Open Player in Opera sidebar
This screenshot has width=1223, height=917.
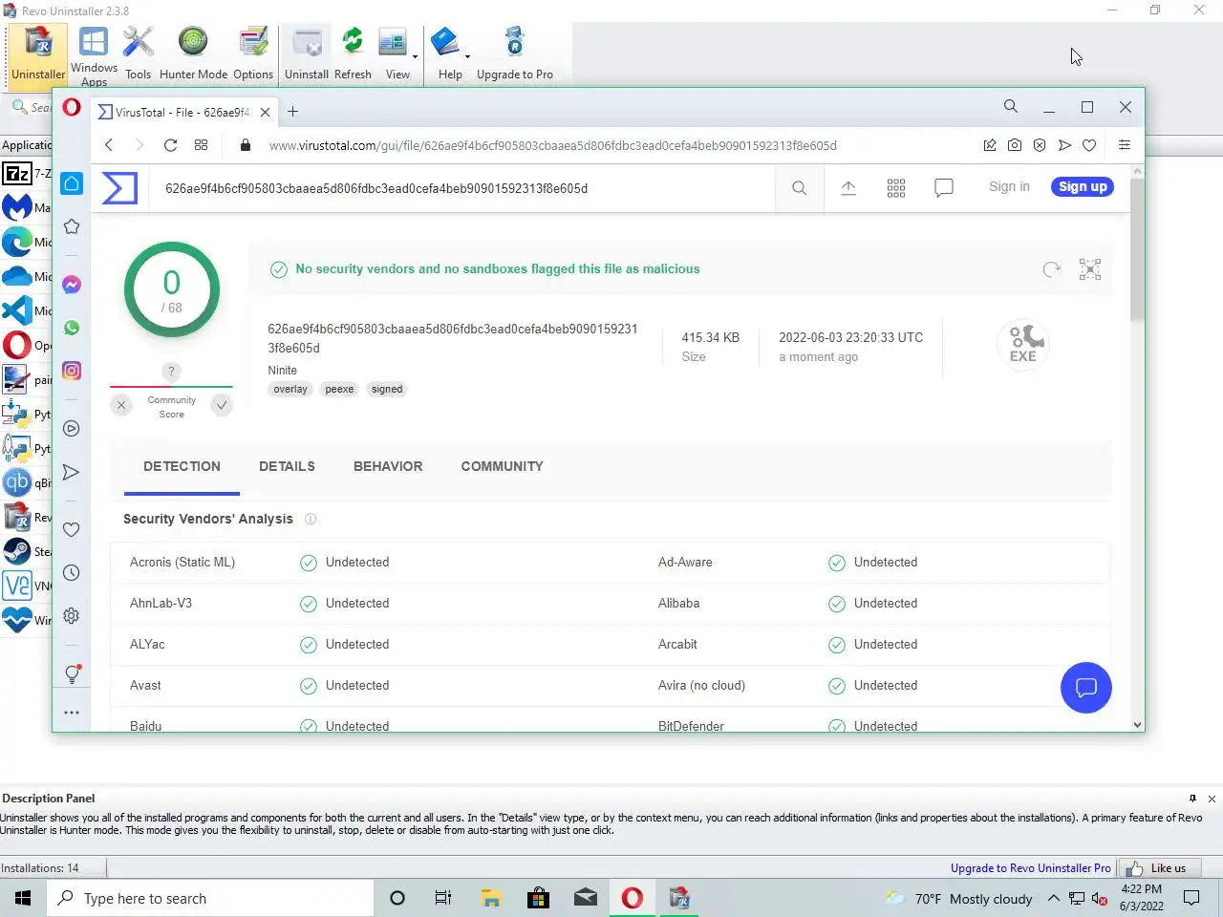[72, 429]
